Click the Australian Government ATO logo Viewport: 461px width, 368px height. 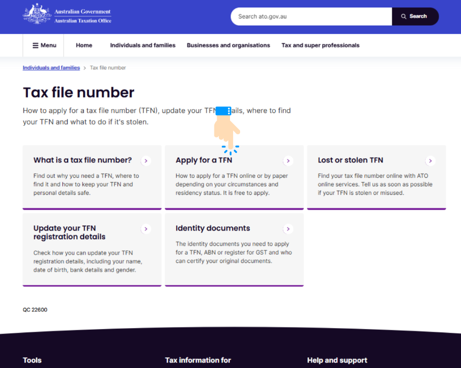(67, 15)
